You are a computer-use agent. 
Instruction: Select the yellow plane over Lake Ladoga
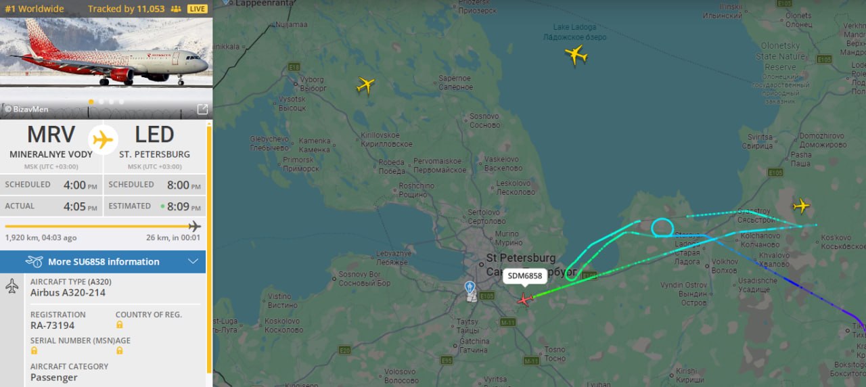(x=576, y=55)
